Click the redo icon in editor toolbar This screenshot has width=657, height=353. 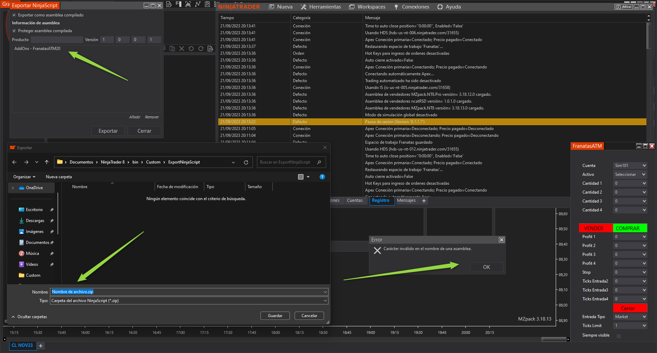(x=201, y=49)
